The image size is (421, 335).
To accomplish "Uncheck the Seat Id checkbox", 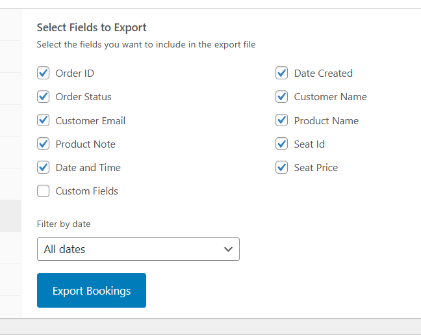I will [281, 144].
